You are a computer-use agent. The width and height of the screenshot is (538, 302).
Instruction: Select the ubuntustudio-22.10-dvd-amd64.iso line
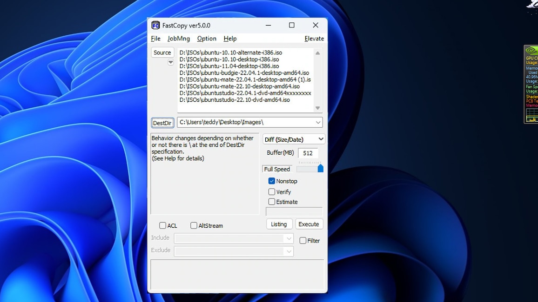pyautogui.click(x=235, y=100)
